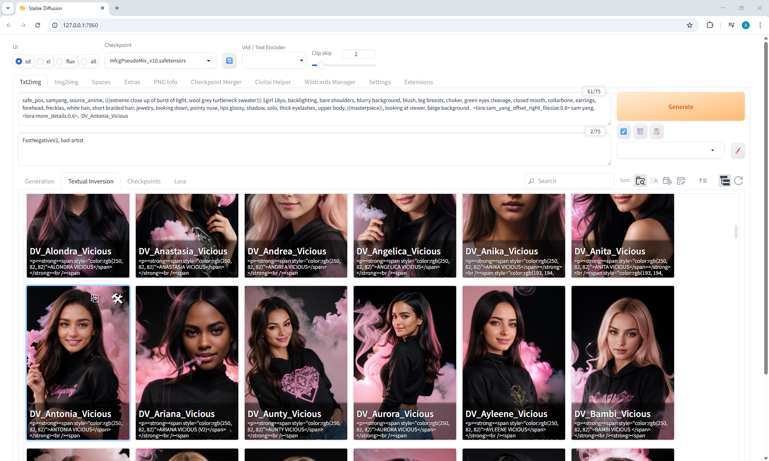The height and width of the screenshot is (461, 769).
Task: Click the refresh extra networks icon
Action: tap(739, 181)
